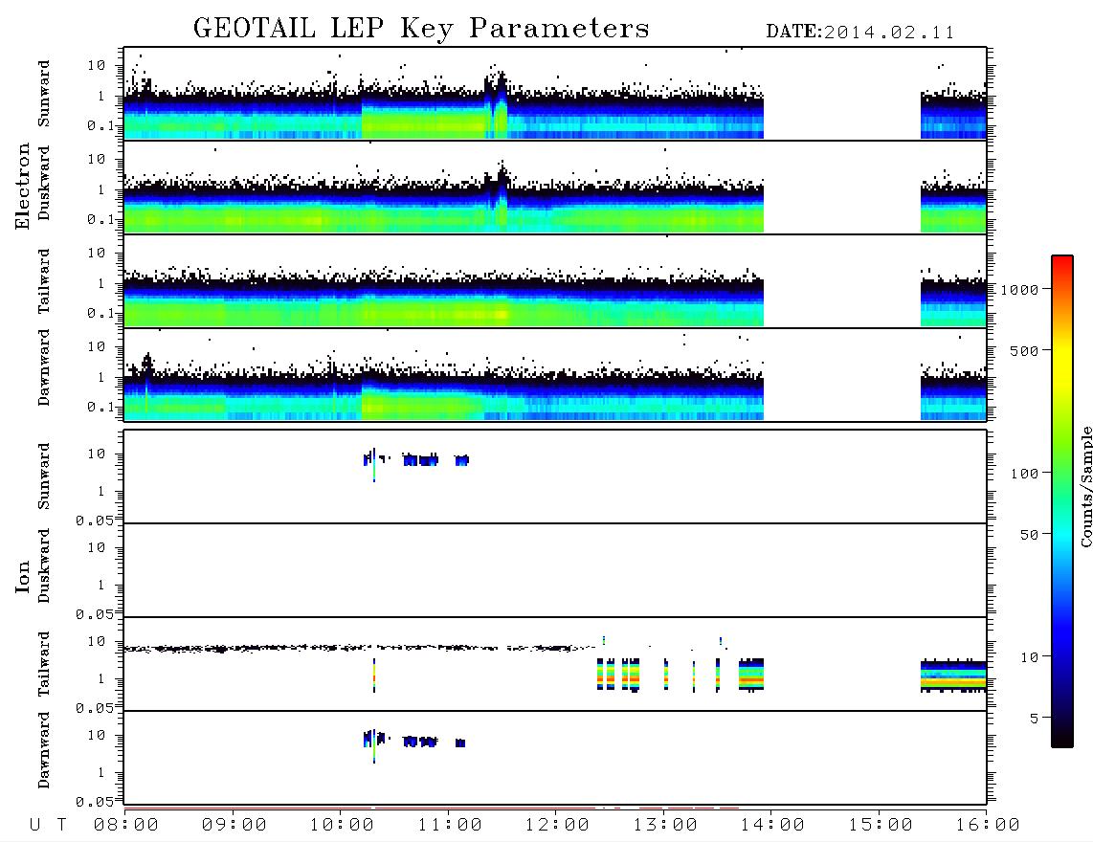Click the 5 colorbar tick value

[x=1035, y=719]
